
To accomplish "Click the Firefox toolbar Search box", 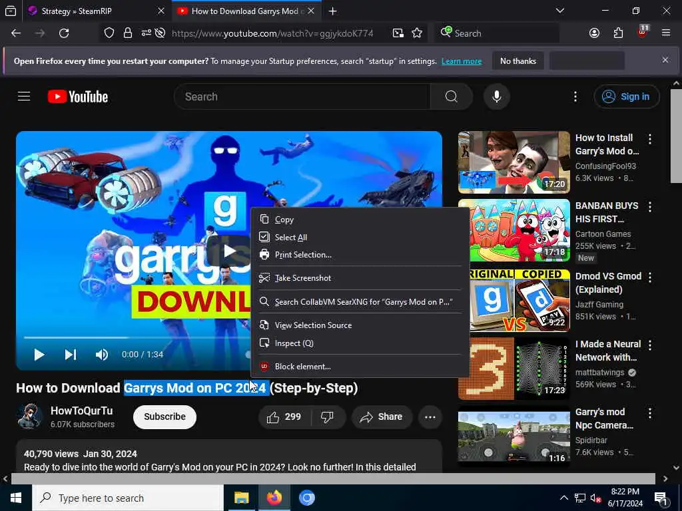I will tap(497, 33).
